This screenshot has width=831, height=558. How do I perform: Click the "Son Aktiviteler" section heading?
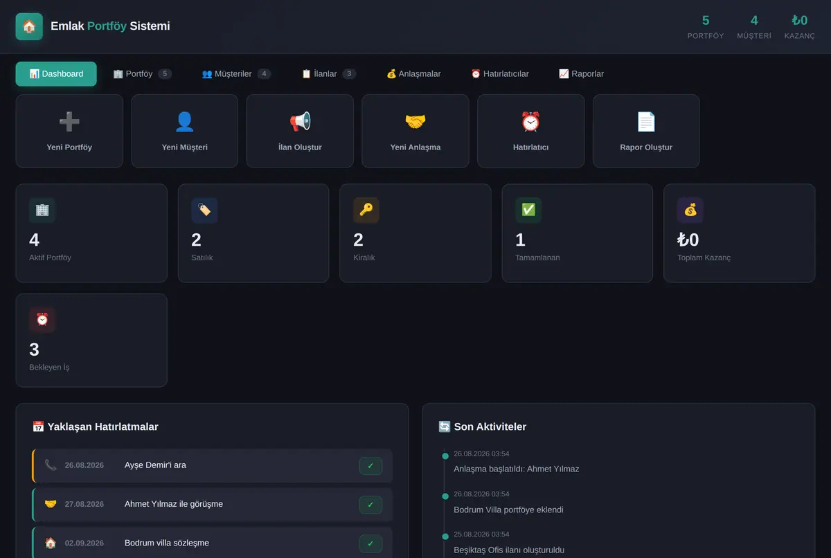[483, 426]
